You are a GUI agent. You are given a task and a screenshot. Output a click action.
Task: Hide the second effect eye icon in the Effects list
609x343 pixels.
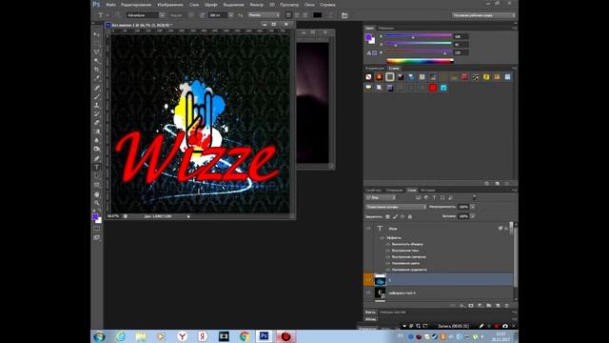click(x=387, y=251)
